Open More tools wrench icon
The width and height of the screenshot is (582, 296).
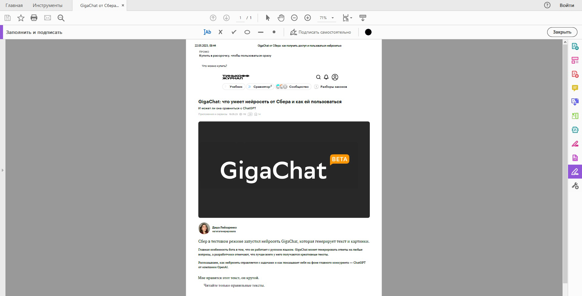(575, 186)
